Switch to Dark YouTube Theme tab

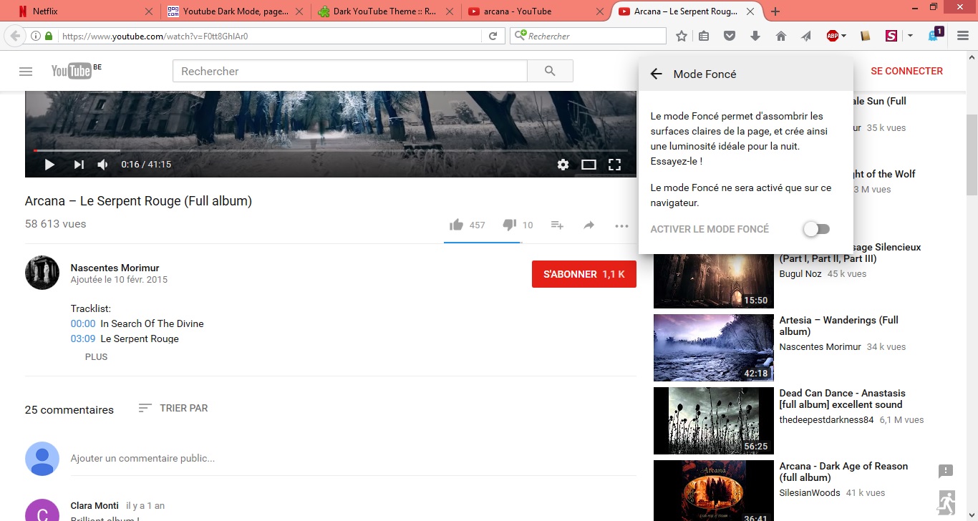click(x=387, y=11)
